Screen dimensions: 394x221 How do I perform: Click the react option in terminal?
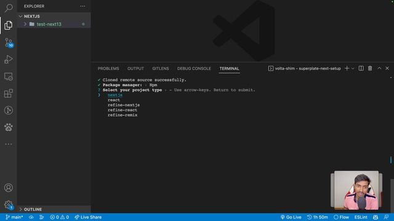114,100
